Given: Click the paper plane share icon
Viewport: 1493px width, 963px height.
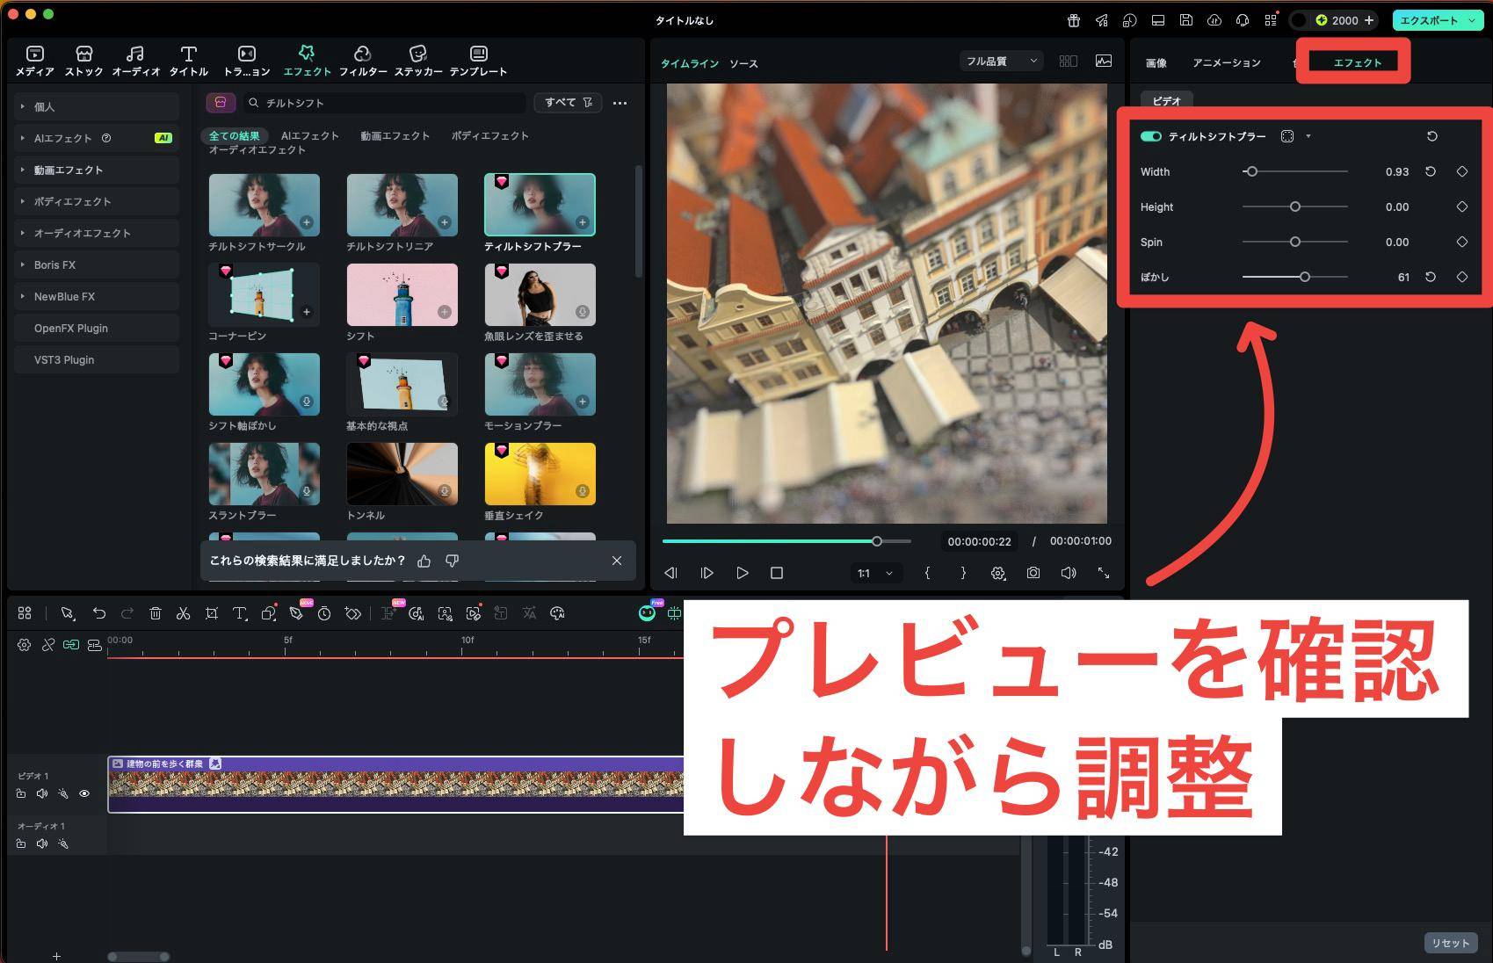Looking at the screenshot, I should coord(1102,20).
